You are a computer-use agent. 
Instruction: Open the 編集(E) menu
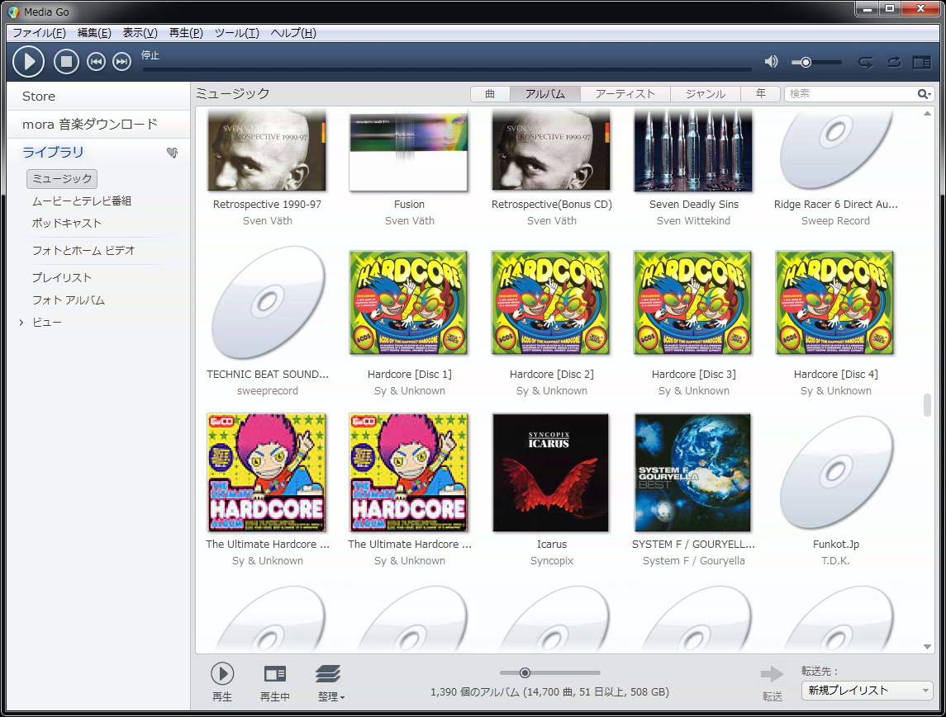pos(94,32)
